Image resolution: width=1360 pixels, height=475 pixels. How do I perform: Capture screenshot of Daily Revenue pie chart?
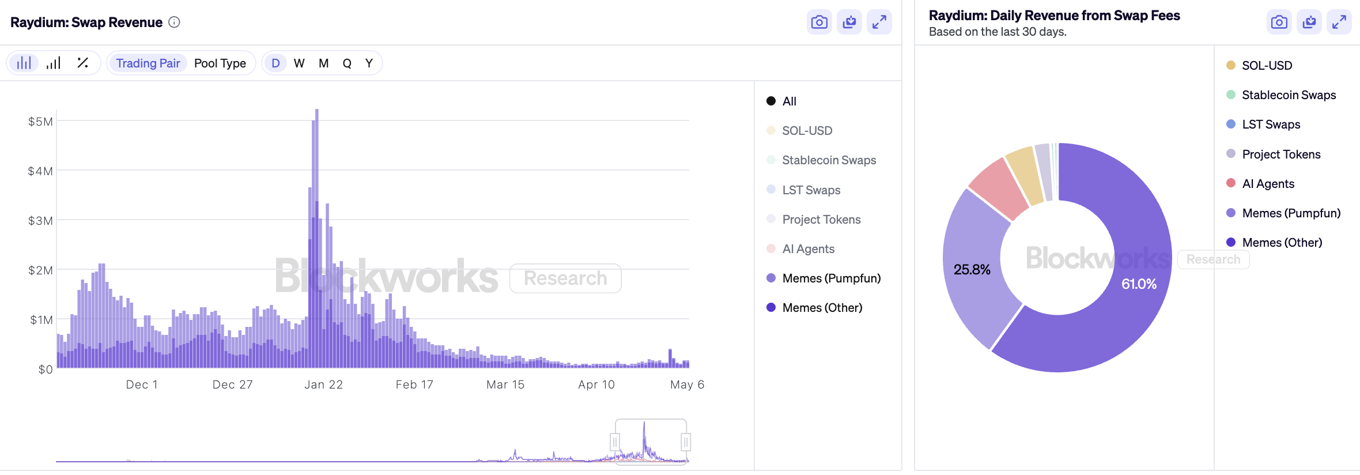coord(1279,22)
